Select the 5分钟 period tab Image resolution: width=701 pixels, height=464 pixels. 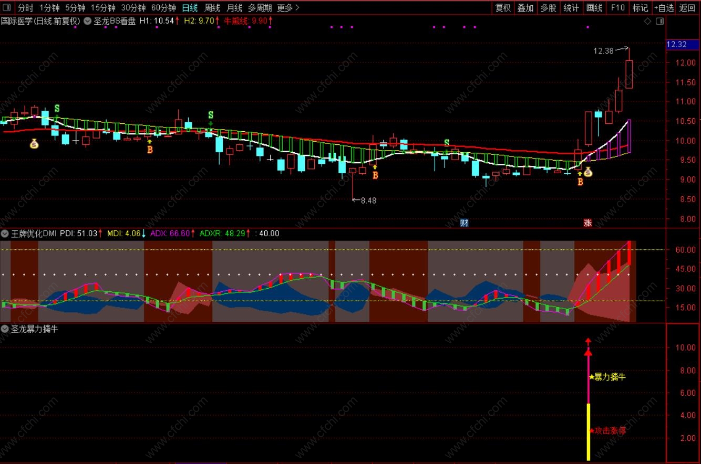pyautogui.click(x=75, y=8)
